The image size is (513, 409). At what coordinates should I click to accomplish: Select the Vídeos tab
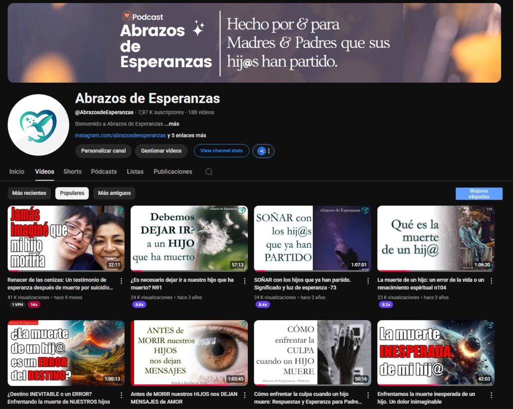click(45, 171)
